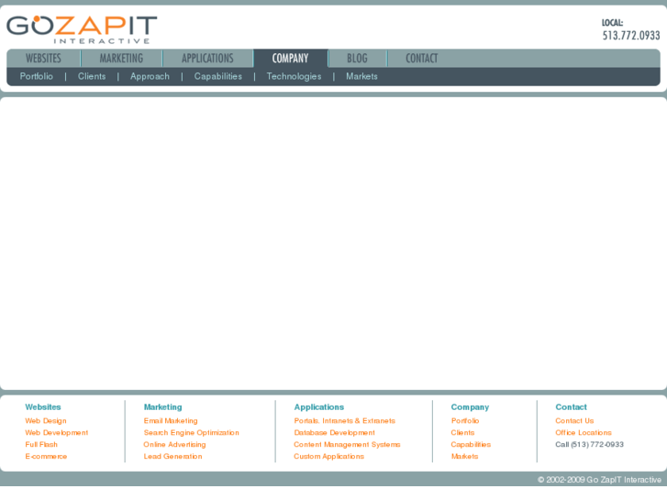Click the GoZapIT Interactive logo
The height and width of the screenshot is (500, 667).
tap(82, 28)
